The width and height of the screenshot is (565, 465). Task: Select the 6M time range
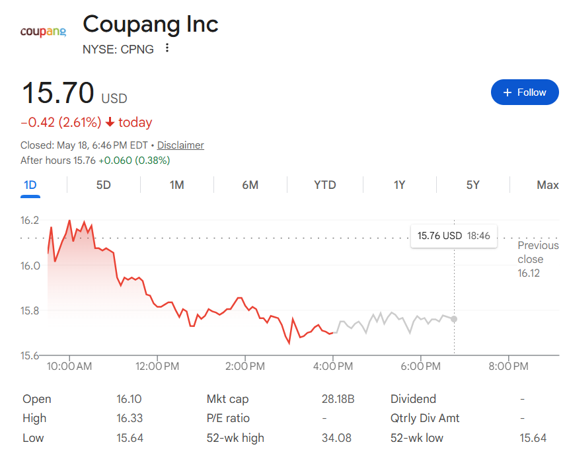click(x=250, y=185)
